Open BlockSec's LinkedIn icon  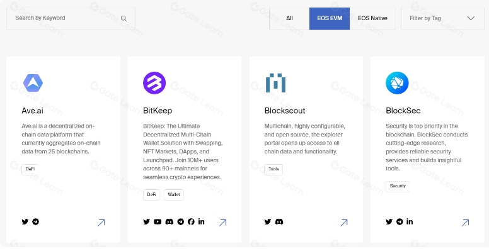(410, 221)
